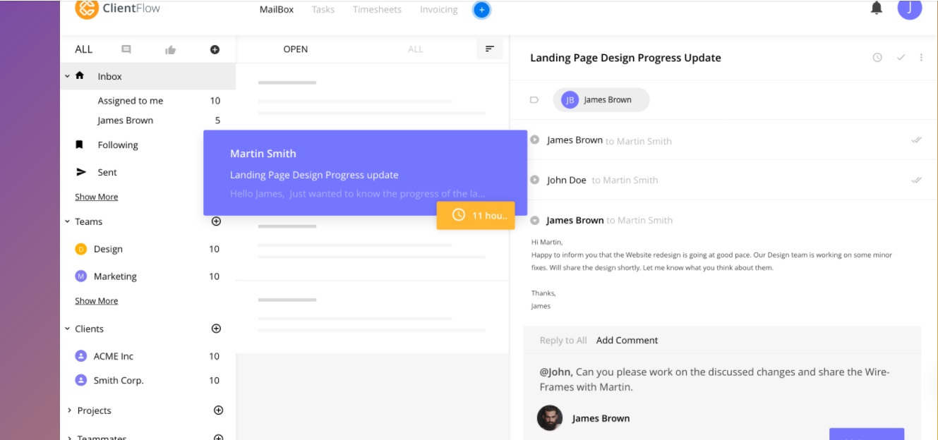Select the ALL filter in sidebar
The width and height of the screenshot is (938, 440).
84,49
